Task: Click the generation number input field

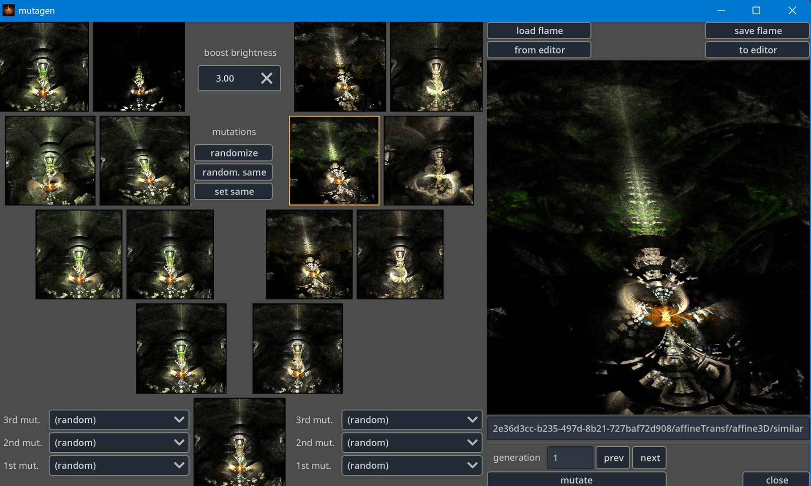Action: pos(569,458)
